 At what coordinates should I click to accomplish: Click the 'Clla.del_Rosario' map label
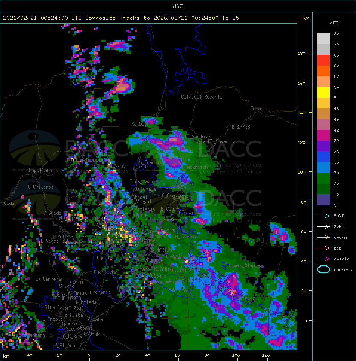(202, 97)
